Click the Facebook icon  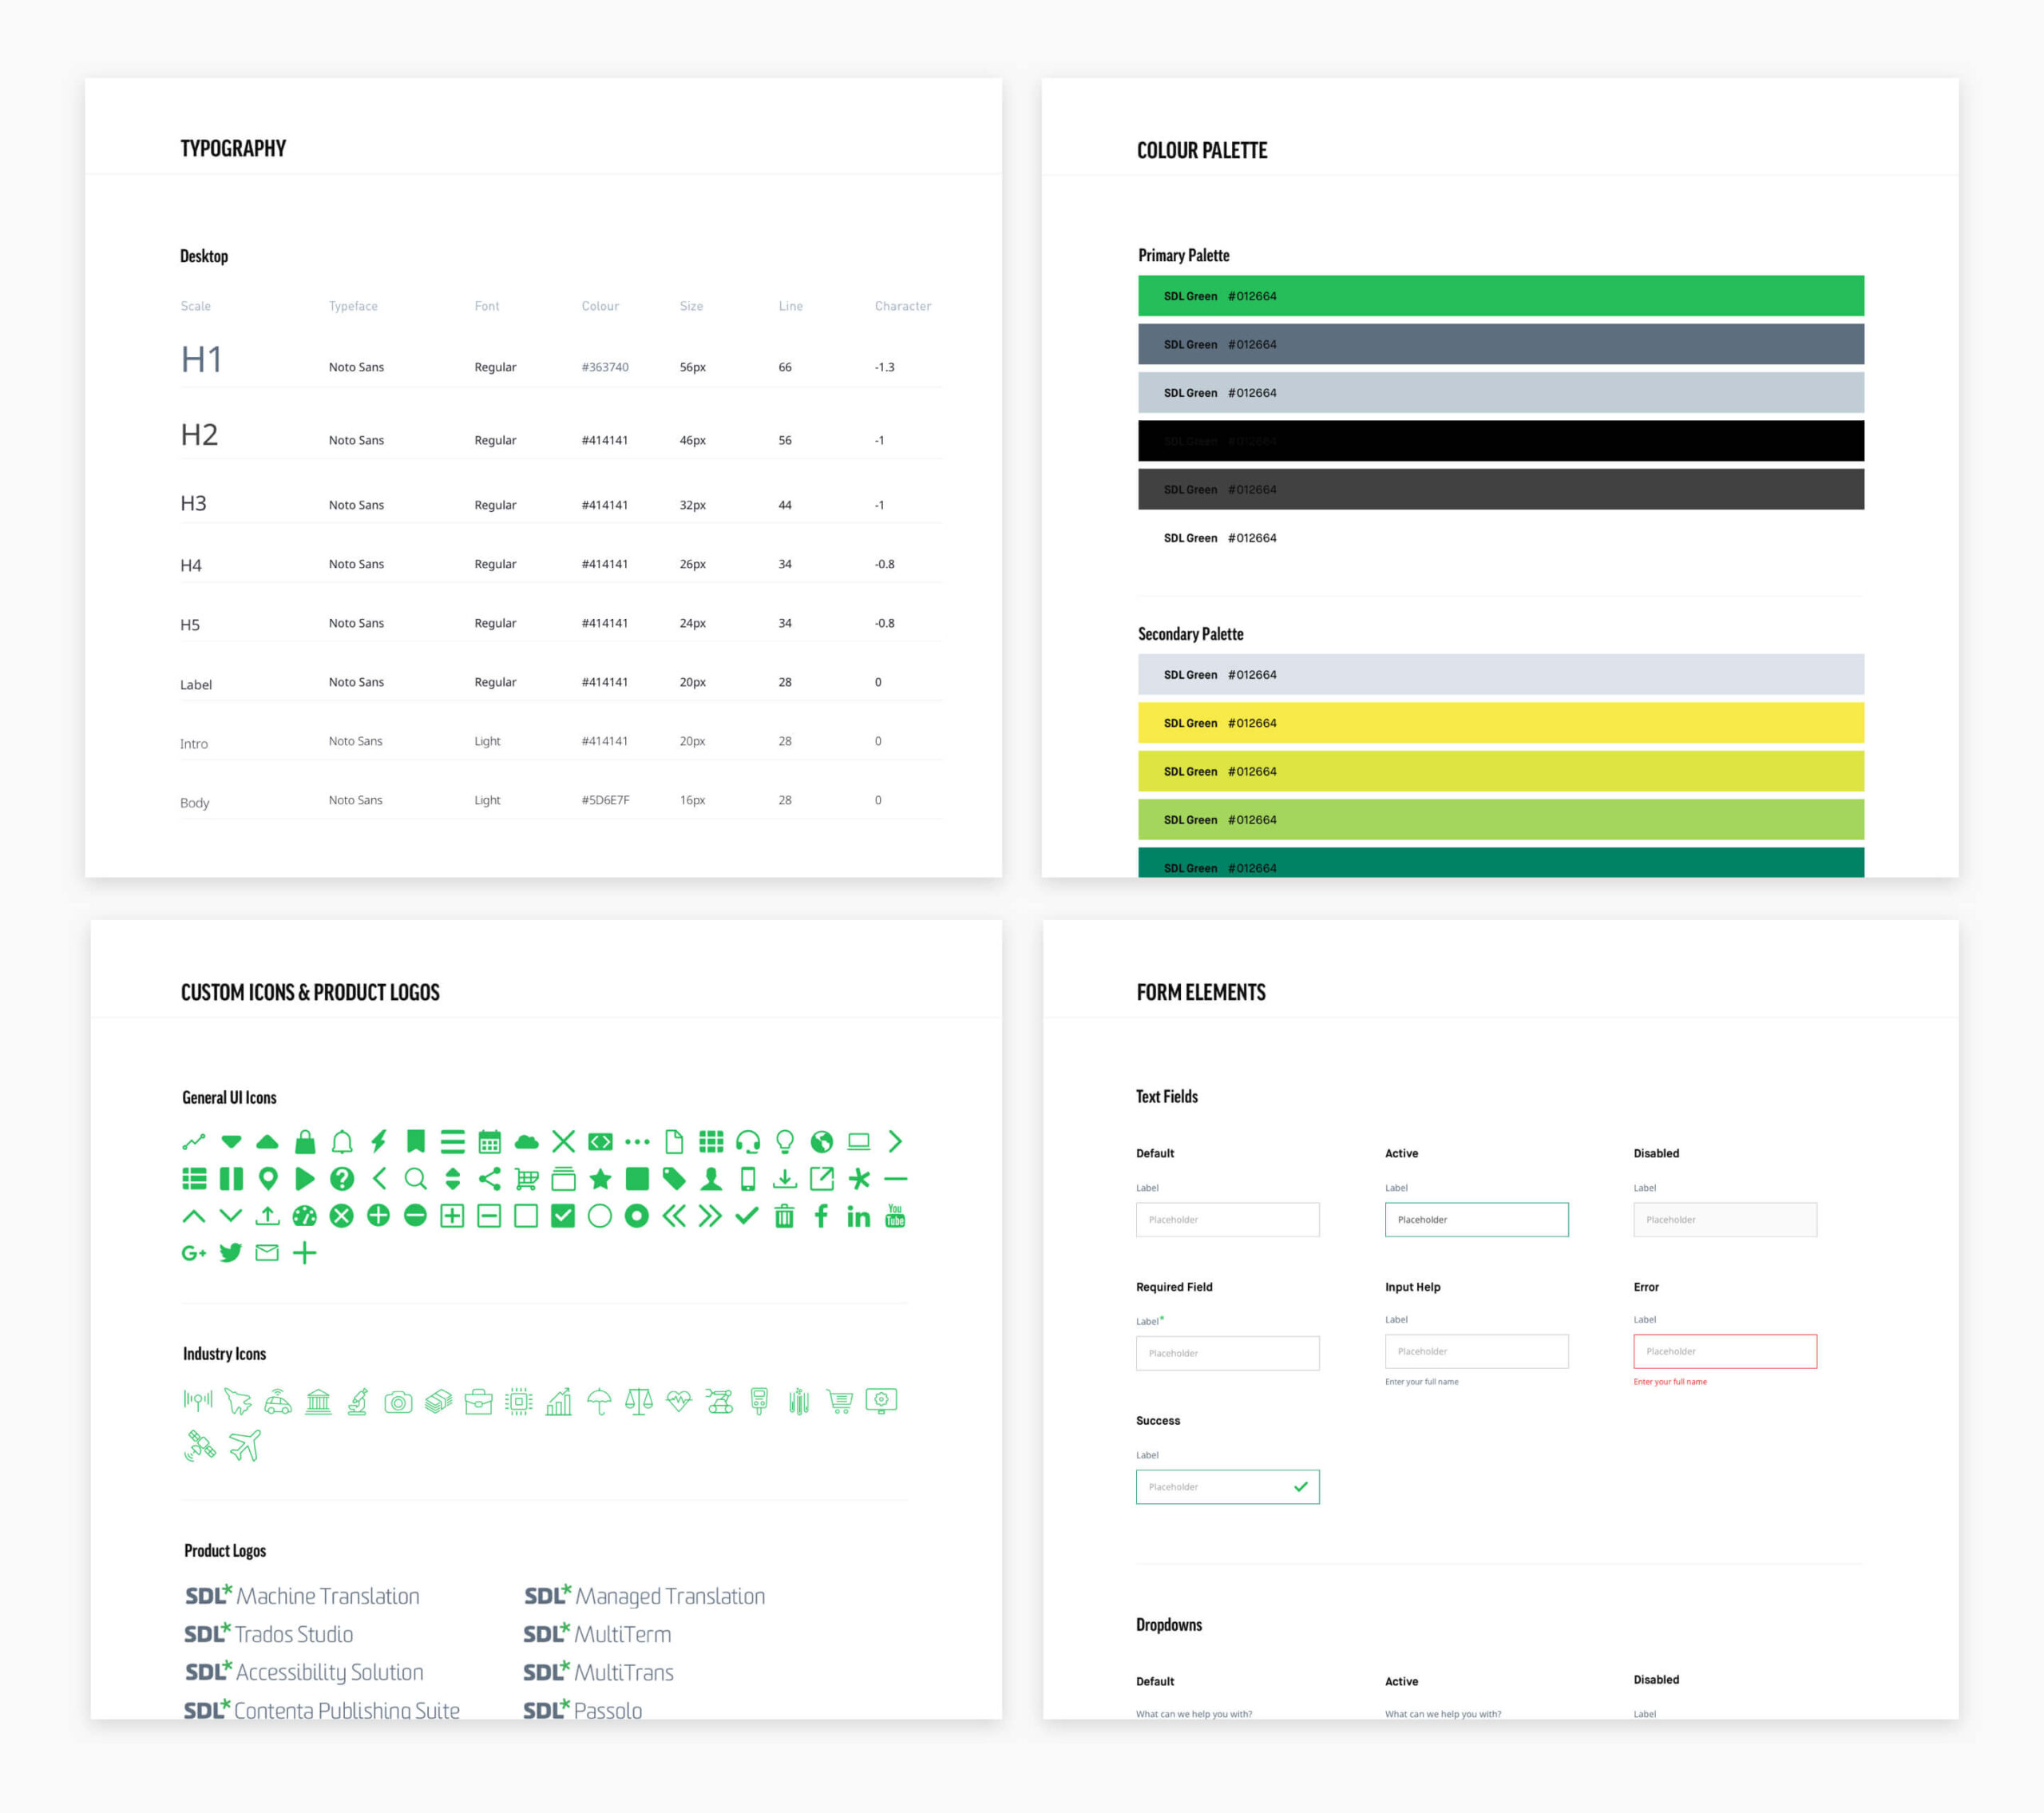pyautogui.click(x=822, y=1216)
